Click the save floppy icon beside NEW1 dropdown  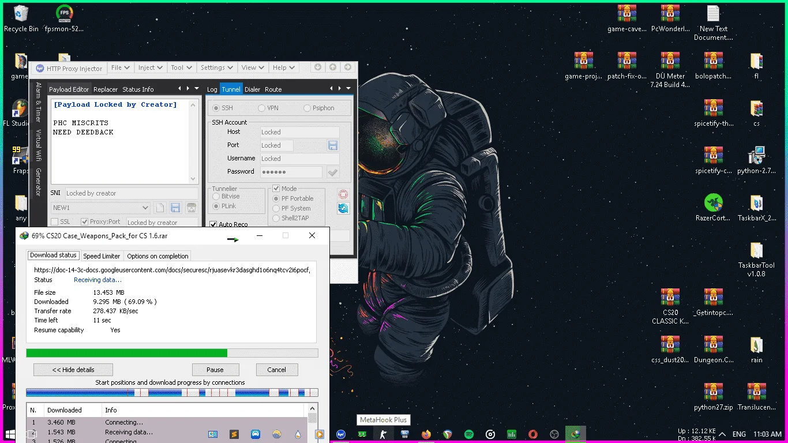coord(175,208)
